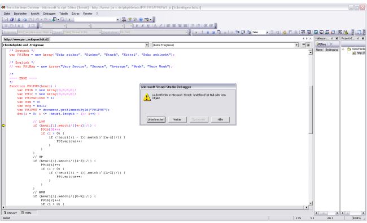The height and width of the screenshot is (223, 367).
Task: Open the find combo box arrow in toolbar
Action: (118, 20)
